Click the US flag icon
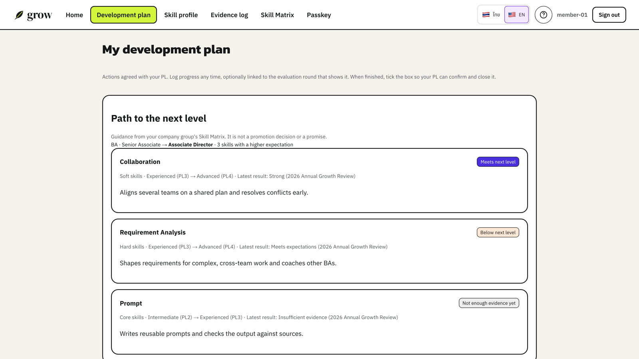 click(512, 15)
